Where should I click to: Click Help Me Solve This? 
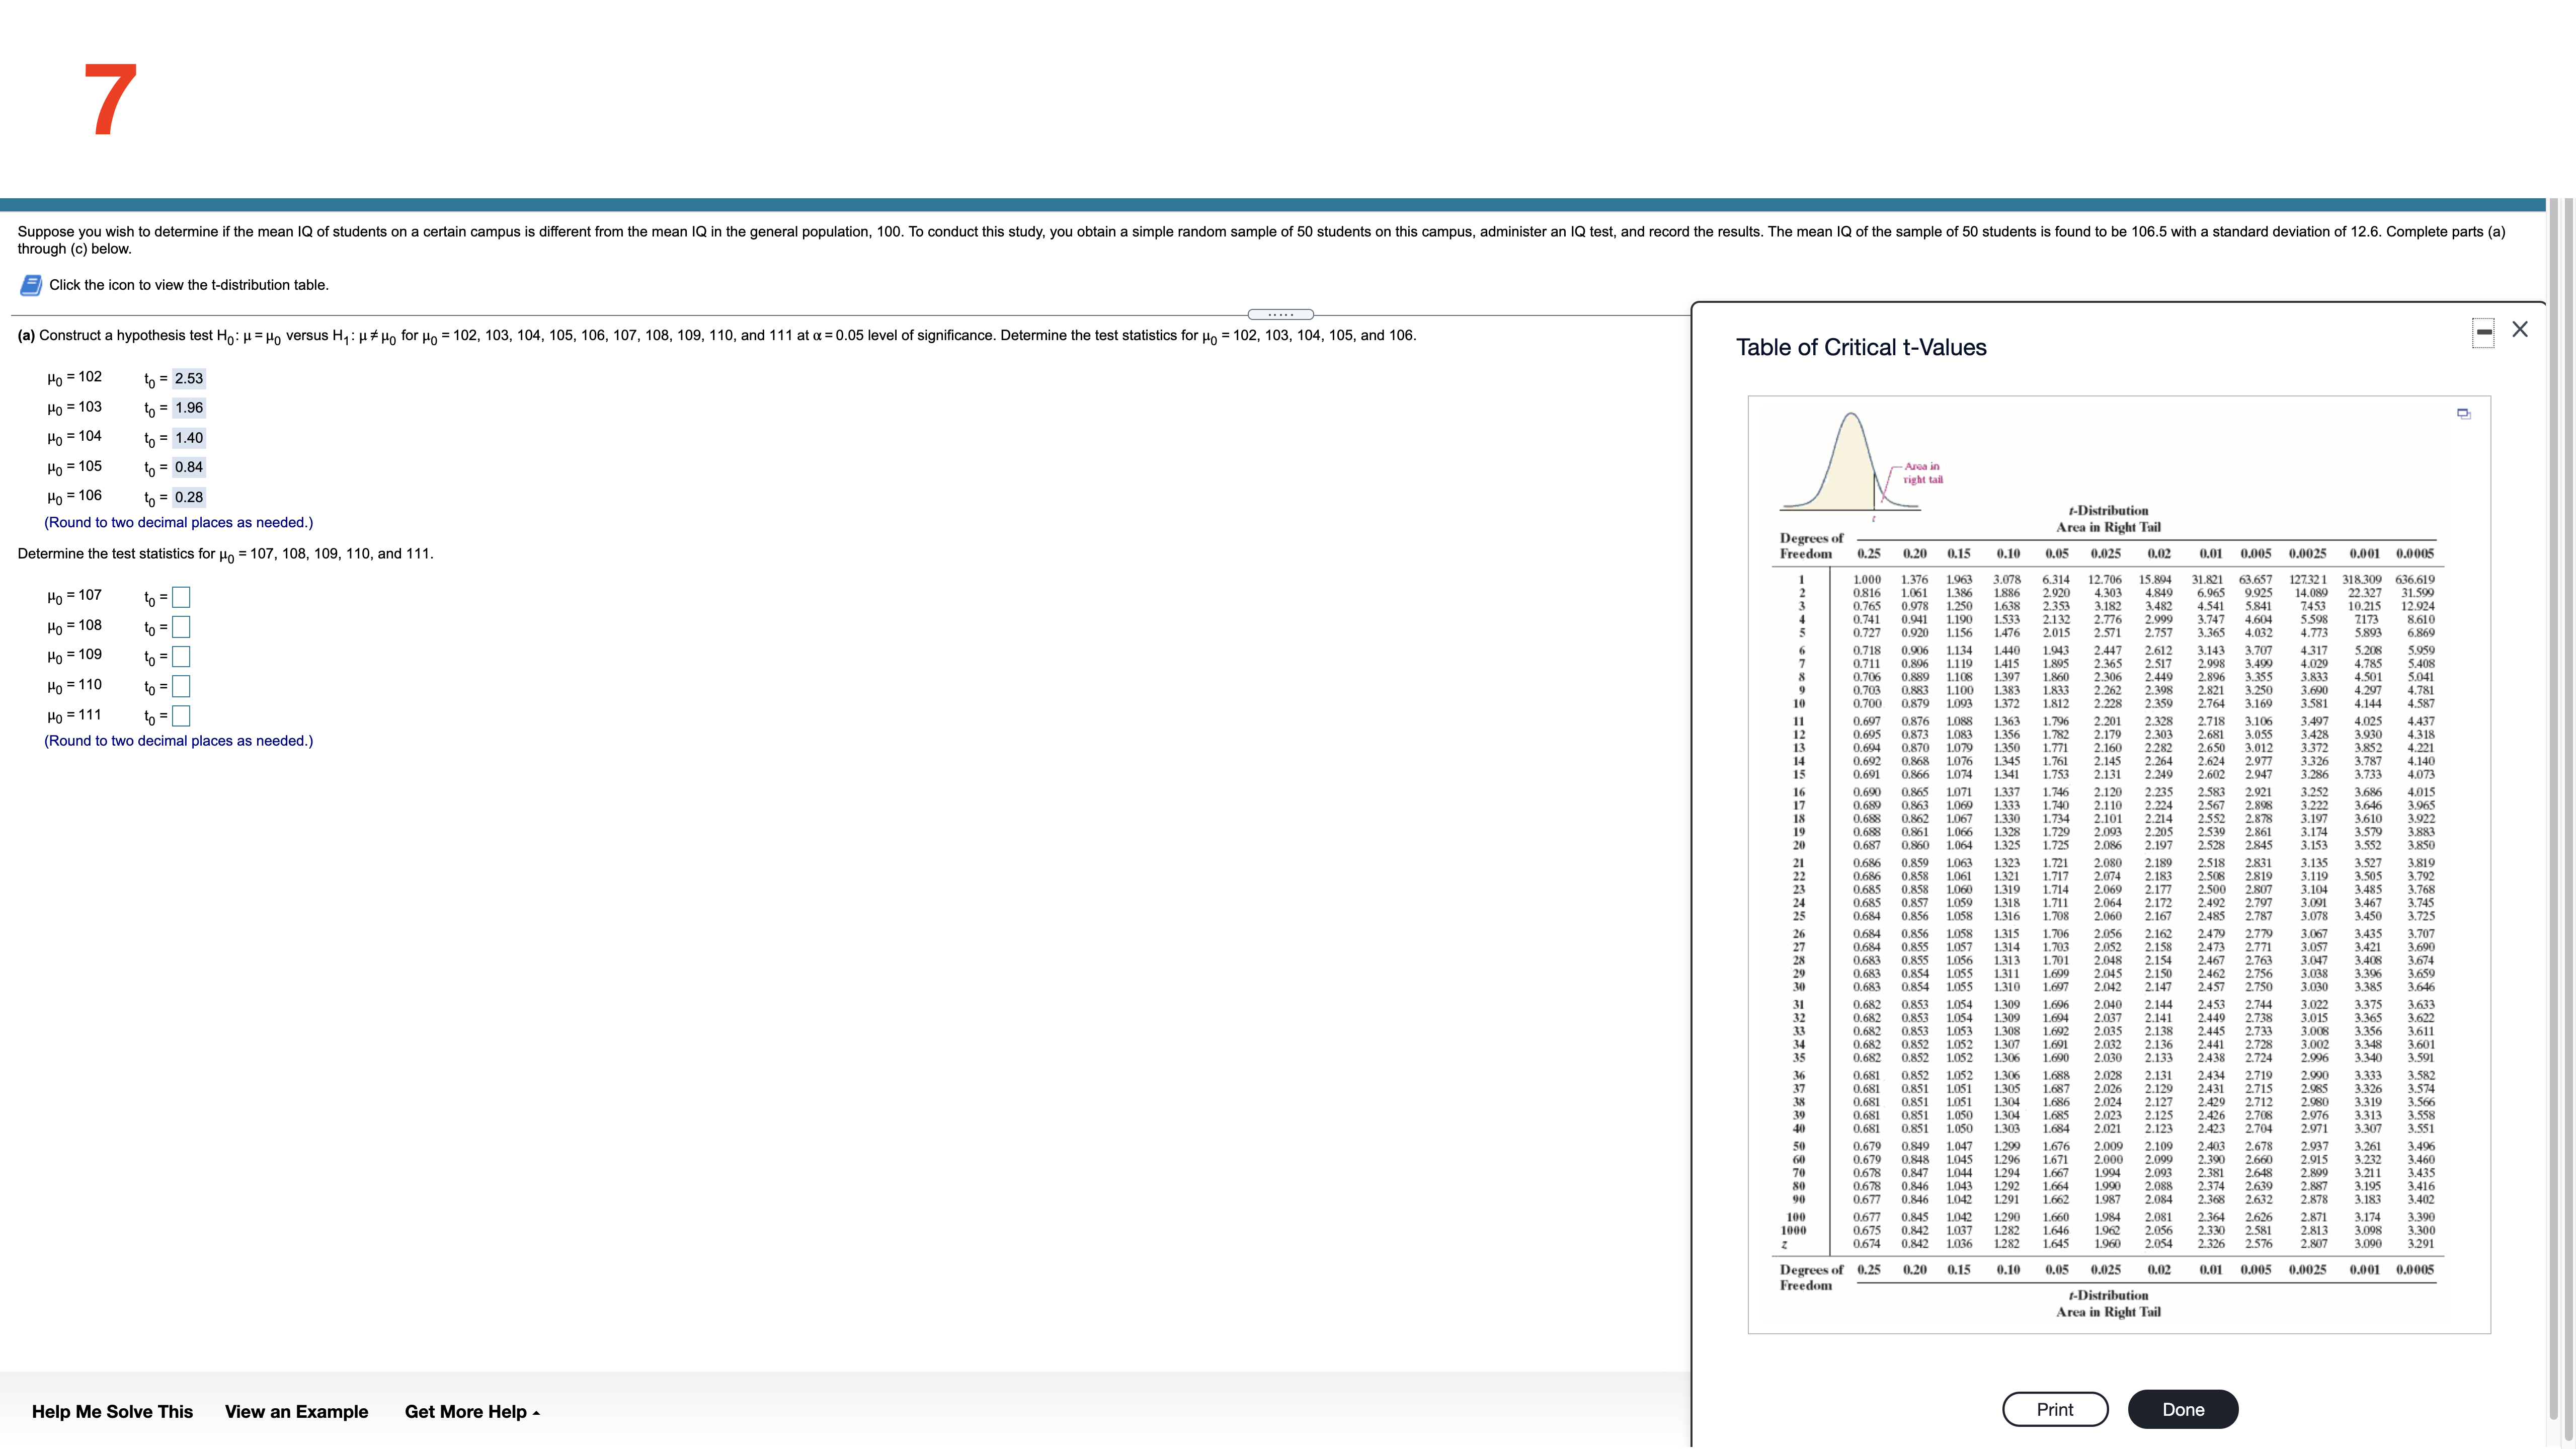coord(112,1411)
